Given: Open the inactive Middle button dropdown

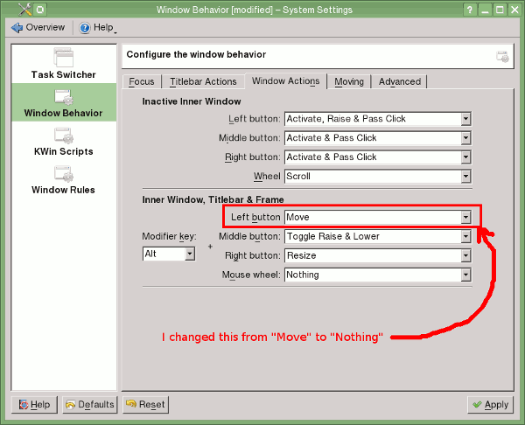Looking at the screenshot, I should click(378, 138).
